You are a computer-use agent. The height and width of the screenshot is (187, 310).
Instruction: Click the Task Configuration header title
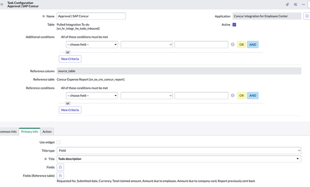coord(21,3)
